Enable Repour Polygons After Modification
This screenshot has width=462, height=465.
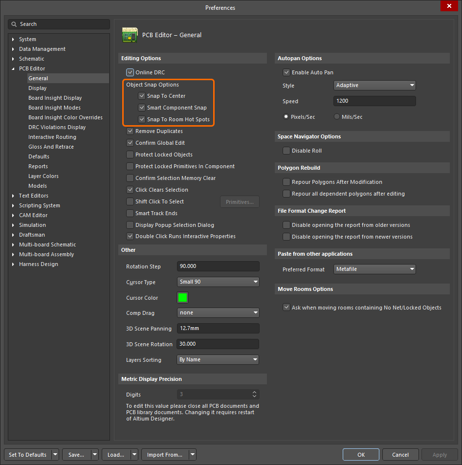click(x=286, y=182)
